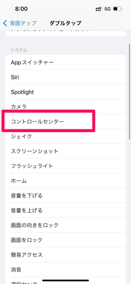This screenshot has width=131, height=284.
Task: Choose Siri as double tap action
Action: (65, 77)
